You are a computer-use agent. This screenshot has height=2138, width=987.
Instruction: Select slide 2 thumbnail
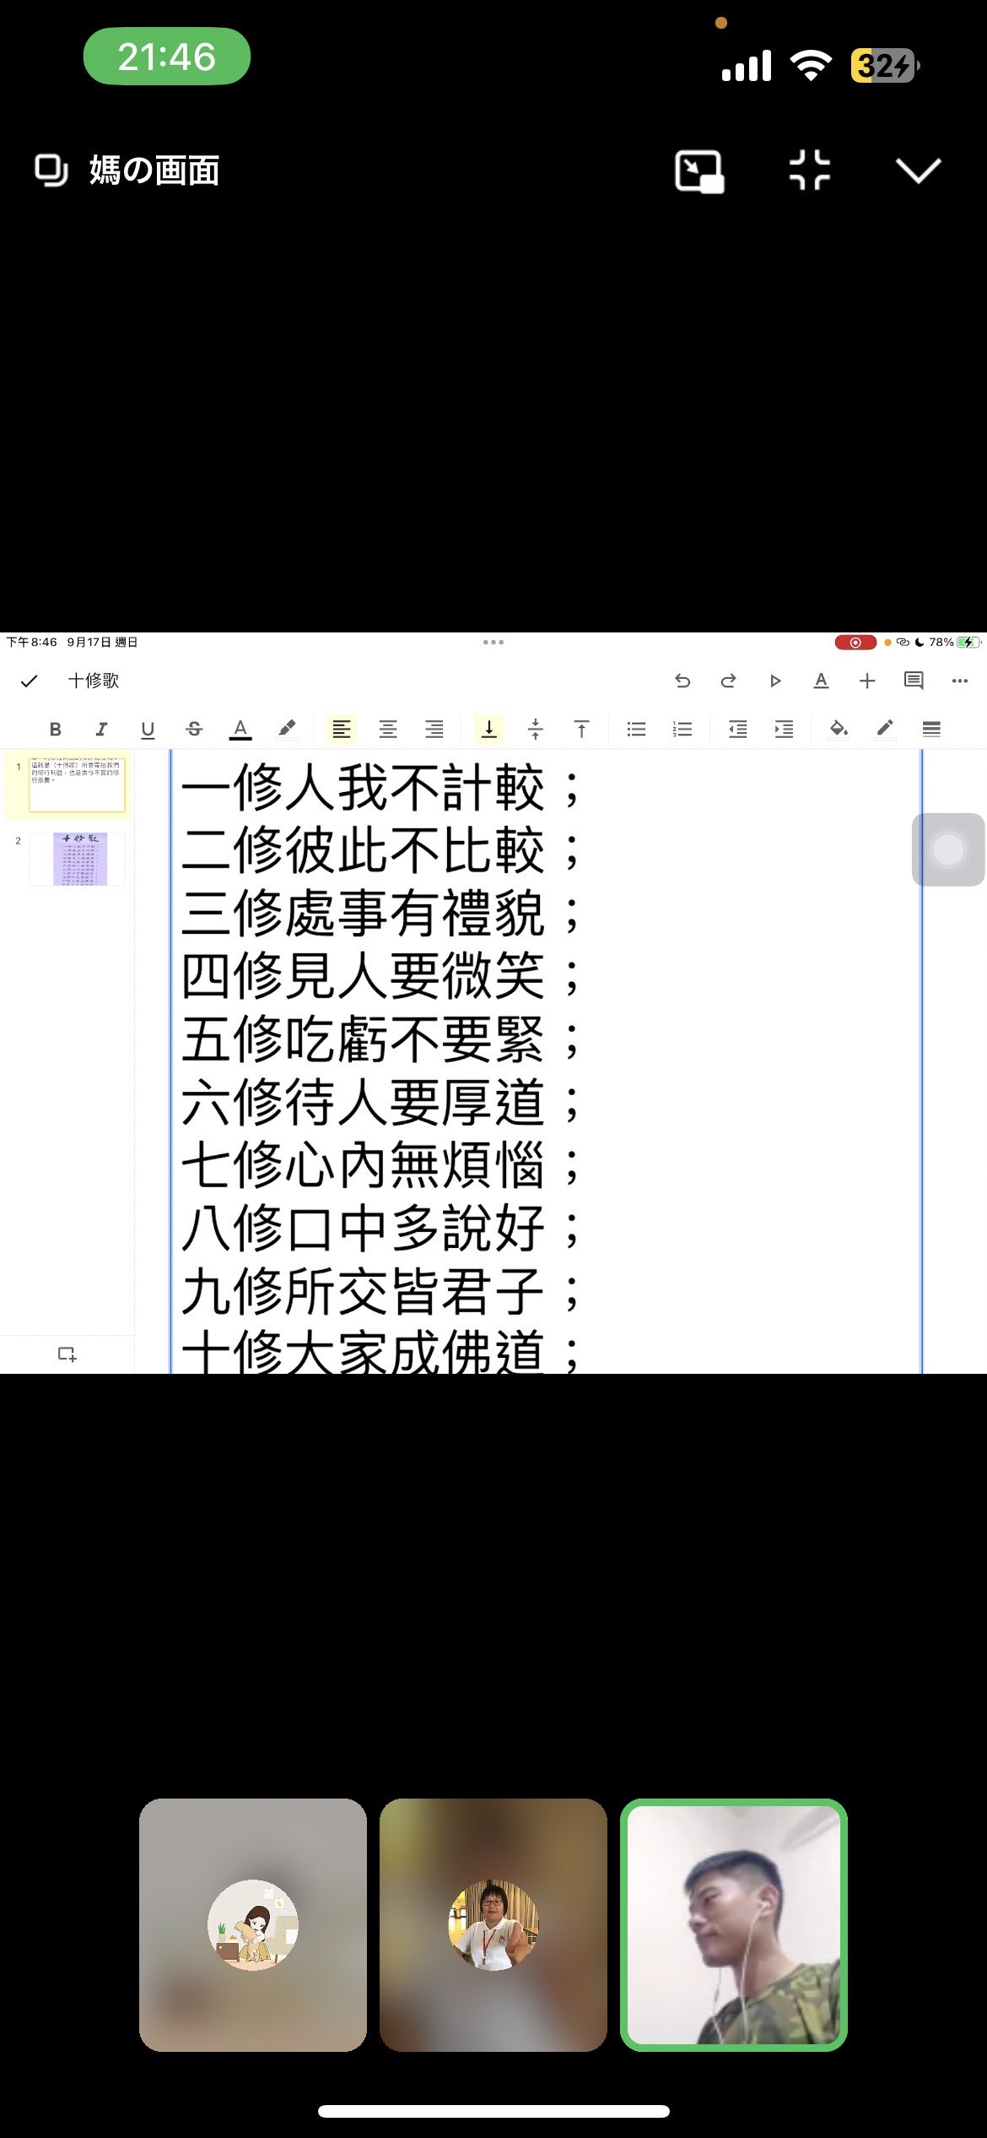[x=79, y=859]
